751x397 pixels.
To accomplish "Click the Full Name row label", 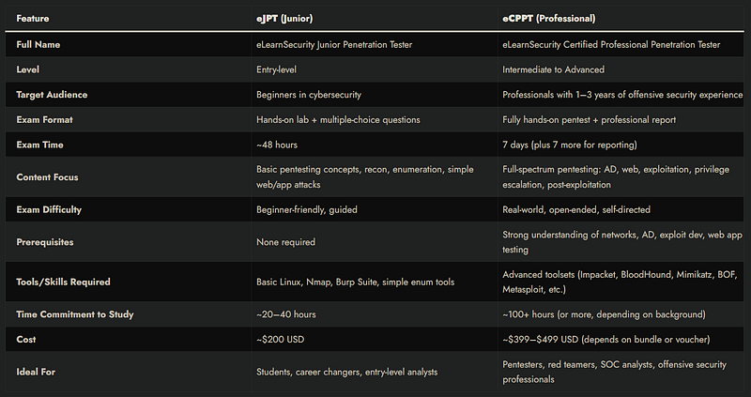I will [x=38, y=44].
